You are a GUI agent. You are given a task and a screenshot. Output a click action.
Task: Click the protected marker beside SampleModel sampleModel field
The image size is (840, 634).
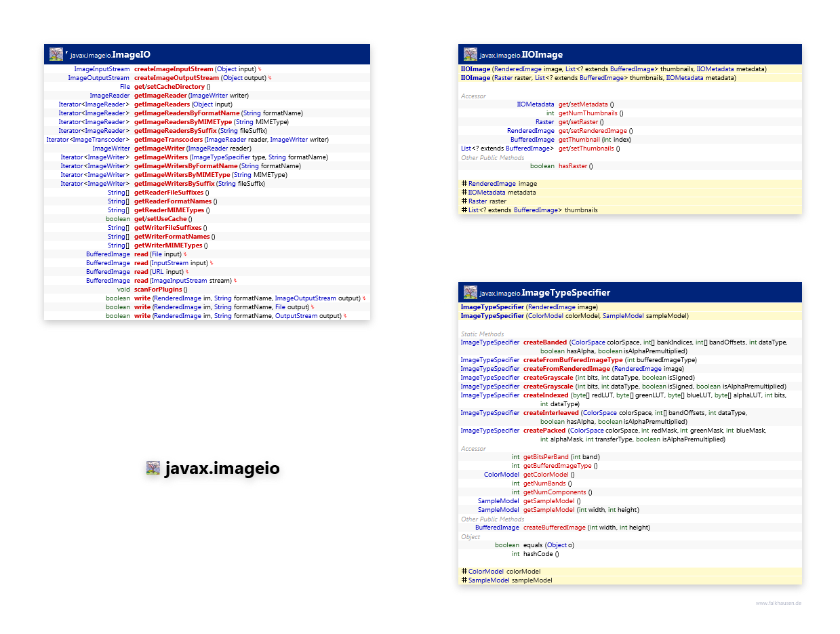pyautogui.click(x=464, y=580)
